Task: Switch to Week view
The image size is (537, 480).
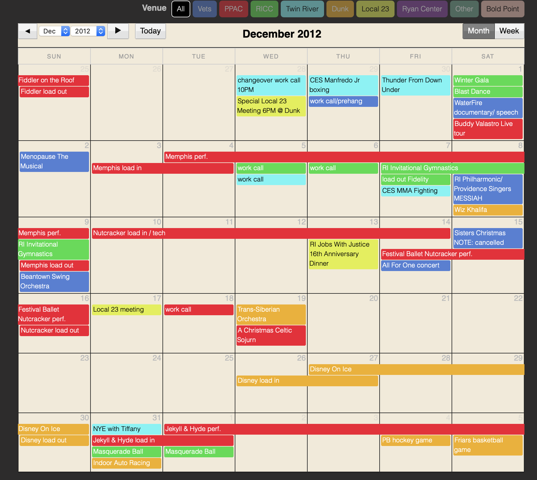Action: [509, 31]
